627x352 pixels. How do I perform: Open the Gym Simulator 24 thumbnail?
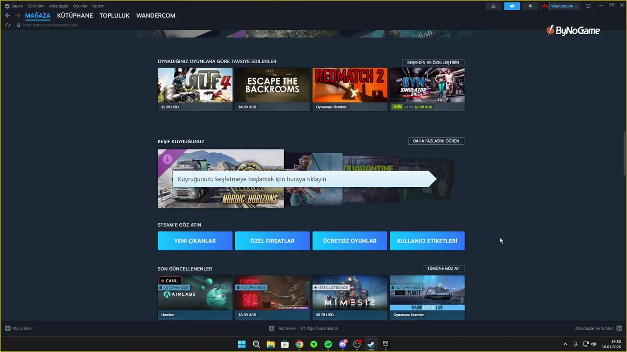coord(427,85)
